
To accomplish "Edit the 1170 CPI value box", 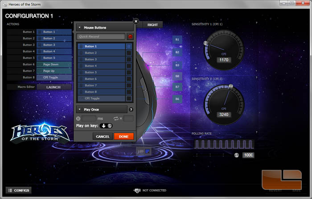I will (x=224, y=60).
